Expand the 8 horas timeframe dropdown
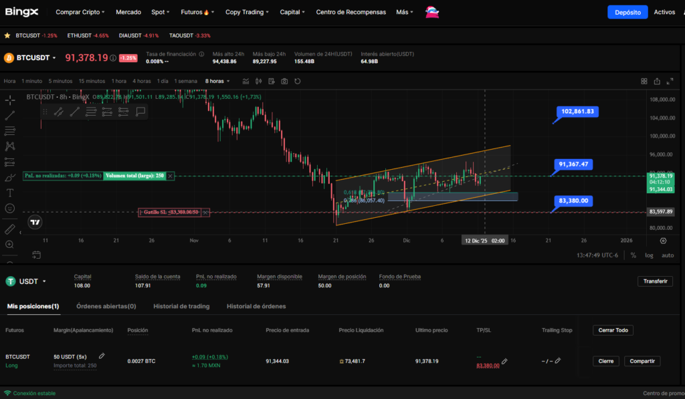 tap(217, 81)
